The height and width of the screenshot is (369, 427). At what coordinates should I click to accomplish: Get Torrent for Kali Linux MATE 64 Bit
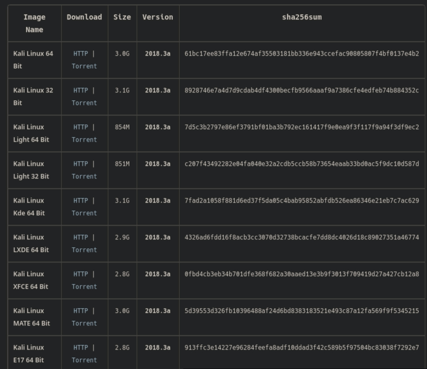(84, 323)
